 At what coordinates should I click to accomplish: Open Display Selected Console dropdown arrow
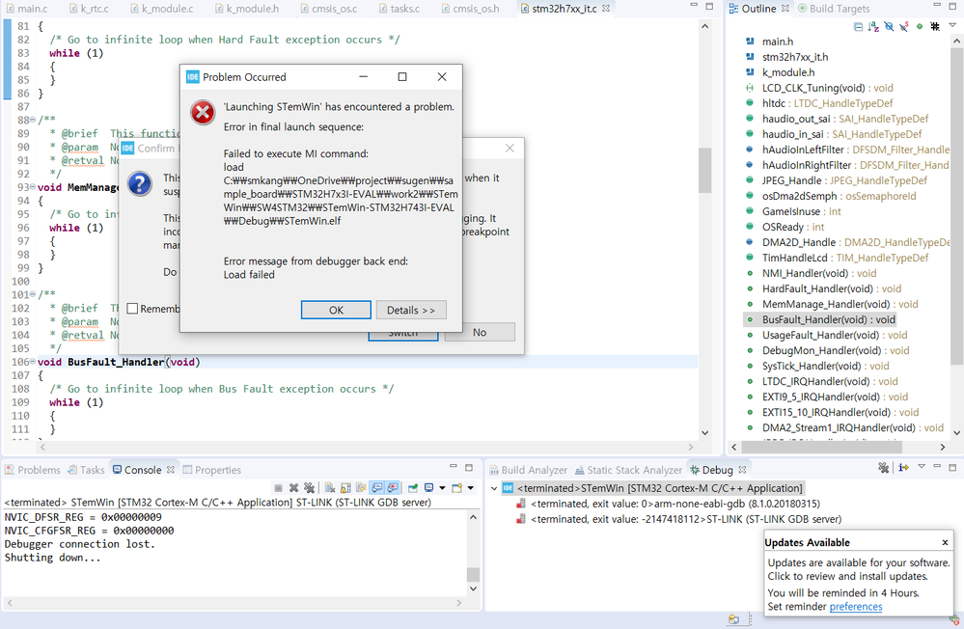[x=442, y=487]
